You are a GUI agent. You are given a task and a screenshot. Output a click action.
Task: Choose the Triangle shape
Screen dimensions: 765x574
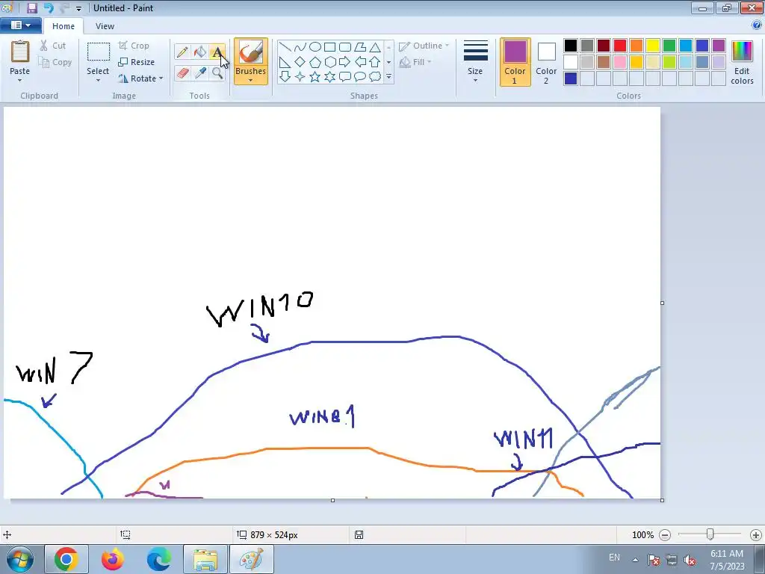[375, 47]
